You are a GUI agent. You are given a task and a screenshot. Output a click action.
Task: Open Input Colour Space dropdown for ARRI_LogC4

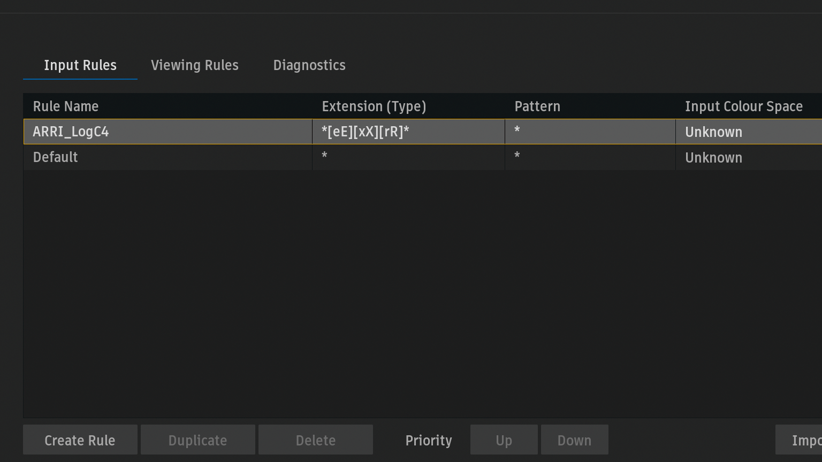(x=748, y=132)
